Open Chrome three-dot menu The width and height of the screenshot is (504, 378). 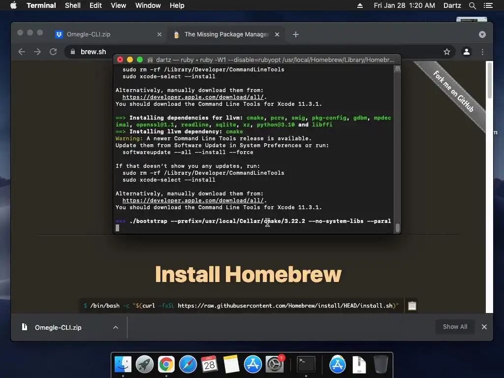click(482, 52)
